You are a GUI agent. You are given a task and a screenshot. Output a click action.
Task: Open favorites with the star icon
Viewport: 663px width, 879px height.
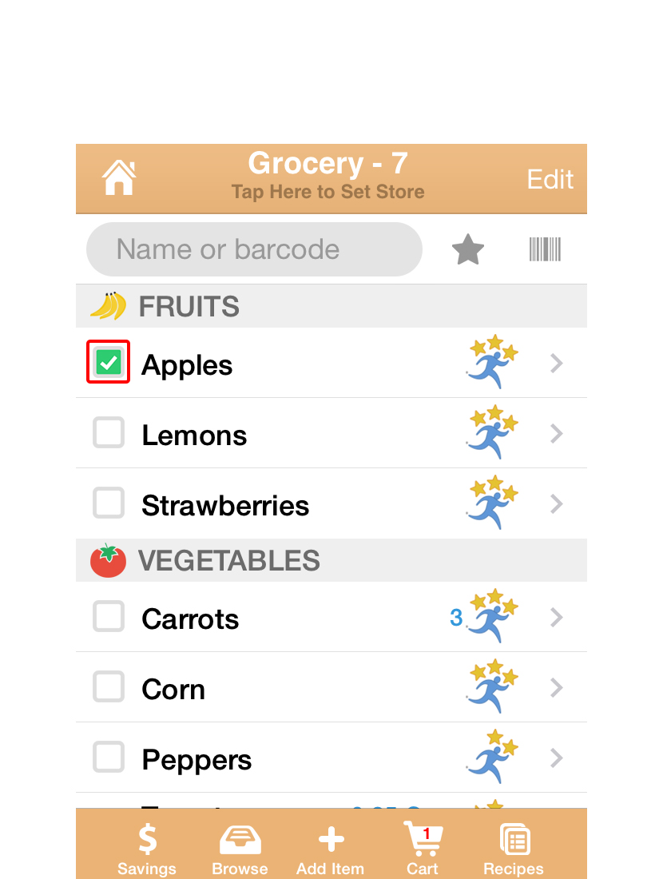pos(468,249)
